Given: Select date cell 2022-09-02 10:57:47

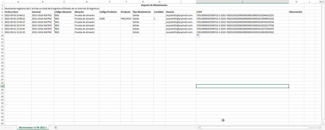Looking at the screenshot, I should tap(18, 26).
